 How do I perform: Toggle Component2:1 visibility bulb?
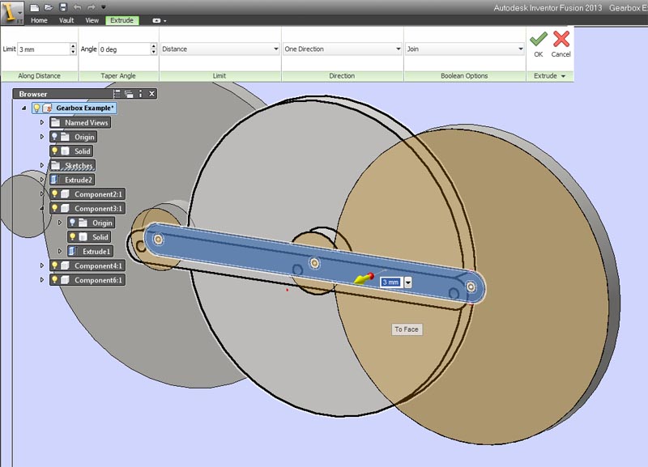click(x=54, y=194)
